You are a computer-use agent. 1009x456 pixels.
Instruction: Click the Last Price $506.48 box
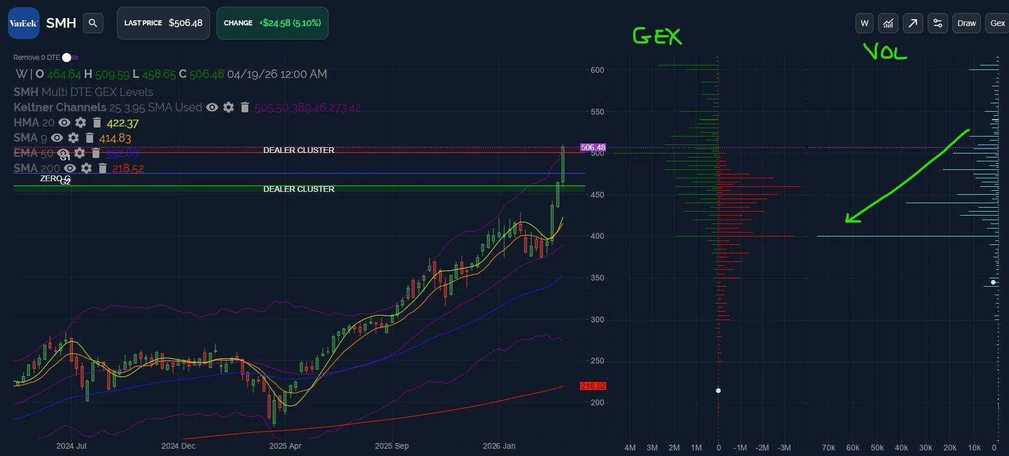163,23
